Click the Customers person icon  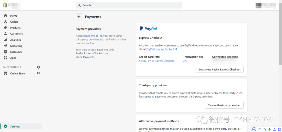[x=5, y=34]
